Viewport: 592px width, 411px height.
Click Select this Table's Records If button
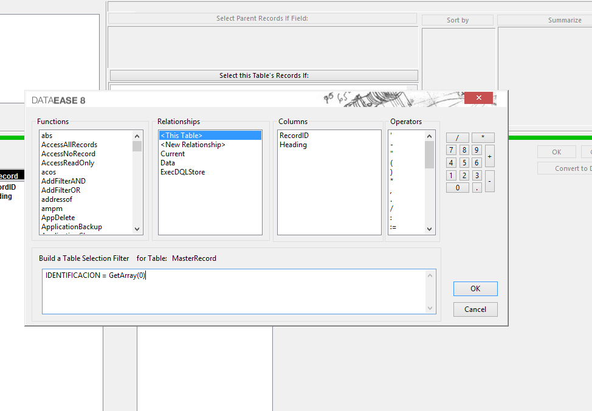coord(264,75)
